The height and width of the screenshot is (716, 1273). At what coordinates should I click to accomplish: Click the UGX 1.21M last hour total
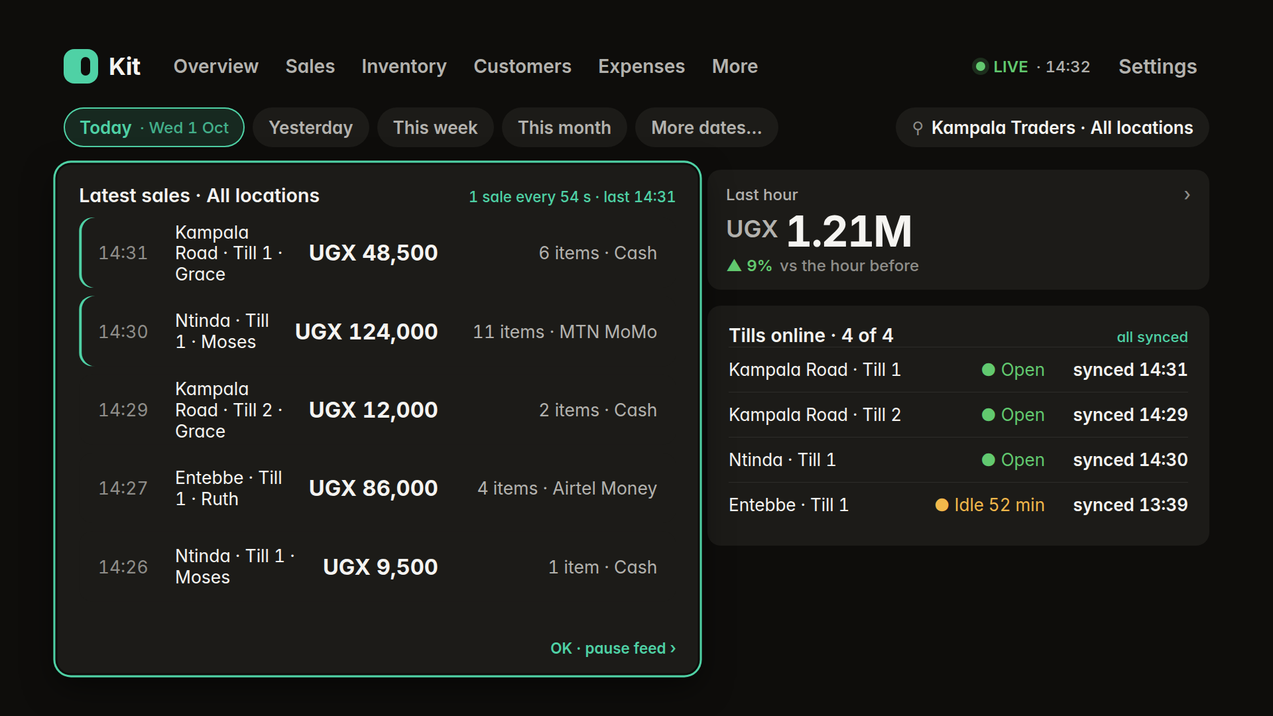pyautogui.click(x=819, y=231)
